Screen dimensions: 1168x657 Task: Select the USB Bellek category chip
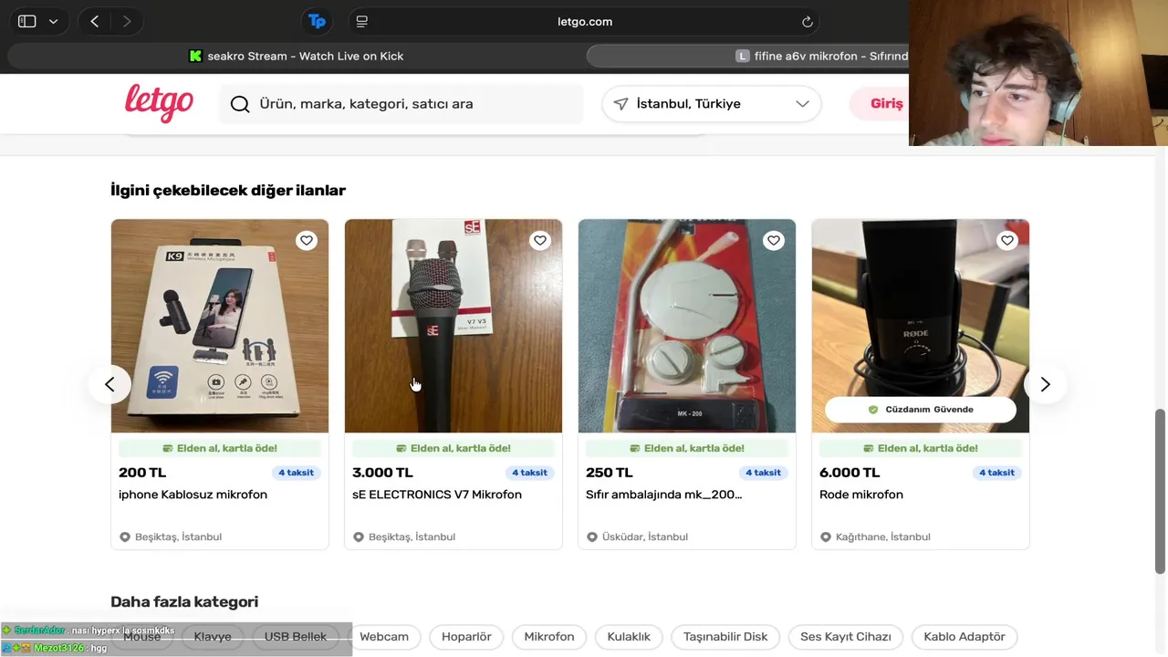296,637
